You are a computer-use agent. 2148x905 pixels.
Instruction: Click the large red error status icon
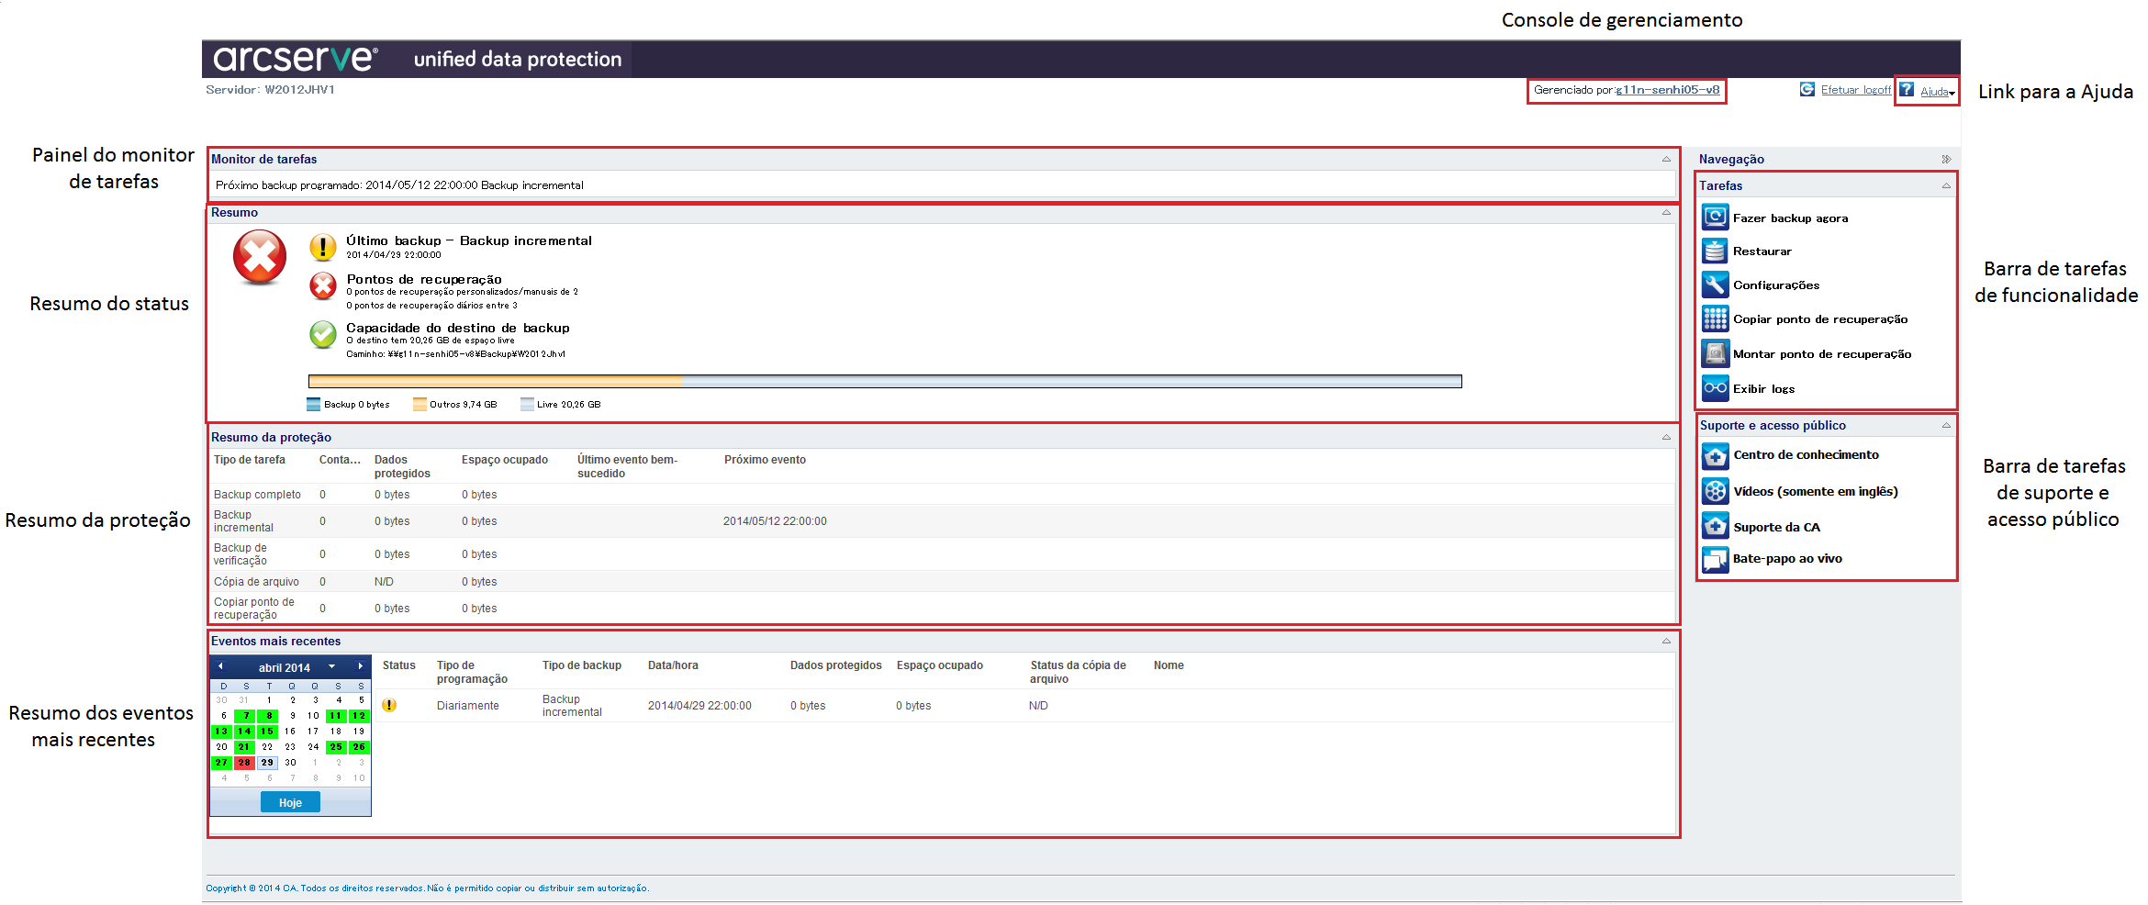click(x=260, y=257)
